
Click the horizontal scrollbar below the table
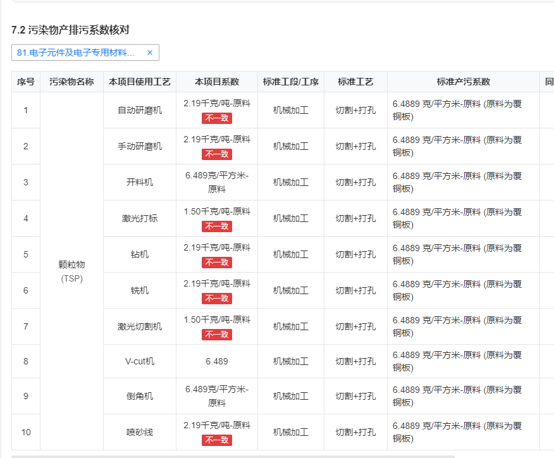coord(233,457)
